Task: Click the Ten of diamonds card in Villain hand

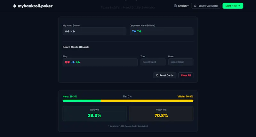Action: click(x=134, y=31)
